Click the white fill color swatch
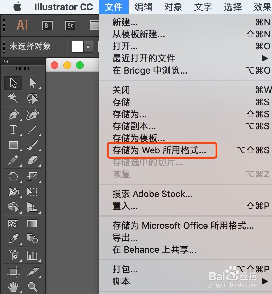Viewport: 272px width, 294px height. [77, 47]
